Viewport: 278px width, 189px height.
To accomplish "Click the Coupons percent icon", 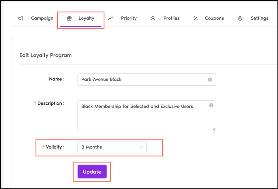I will click(x=195, y=18).
